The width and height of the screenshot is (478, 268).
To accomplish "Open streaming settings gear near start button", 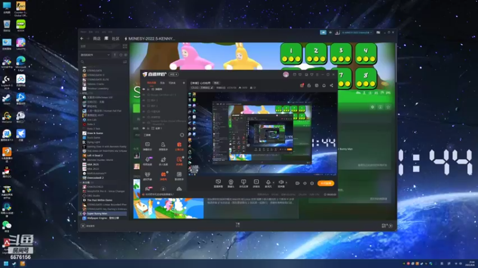I will [312, 183].
